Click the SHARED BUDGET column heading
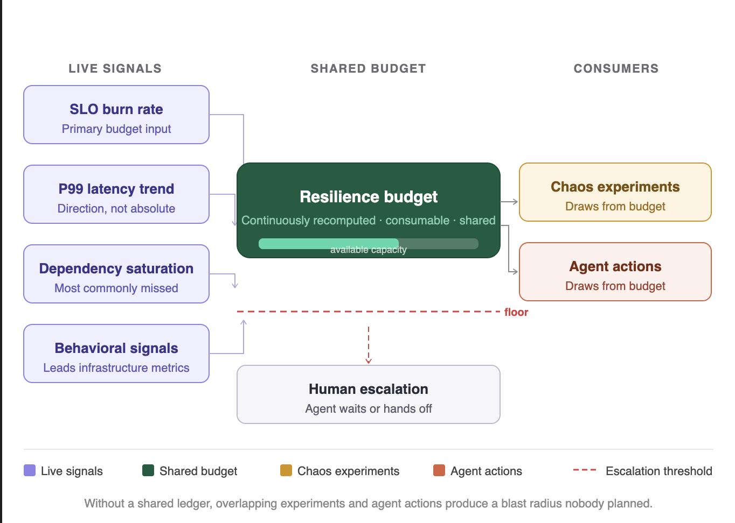Screen dimensions: 735x523 click(369, 68)
